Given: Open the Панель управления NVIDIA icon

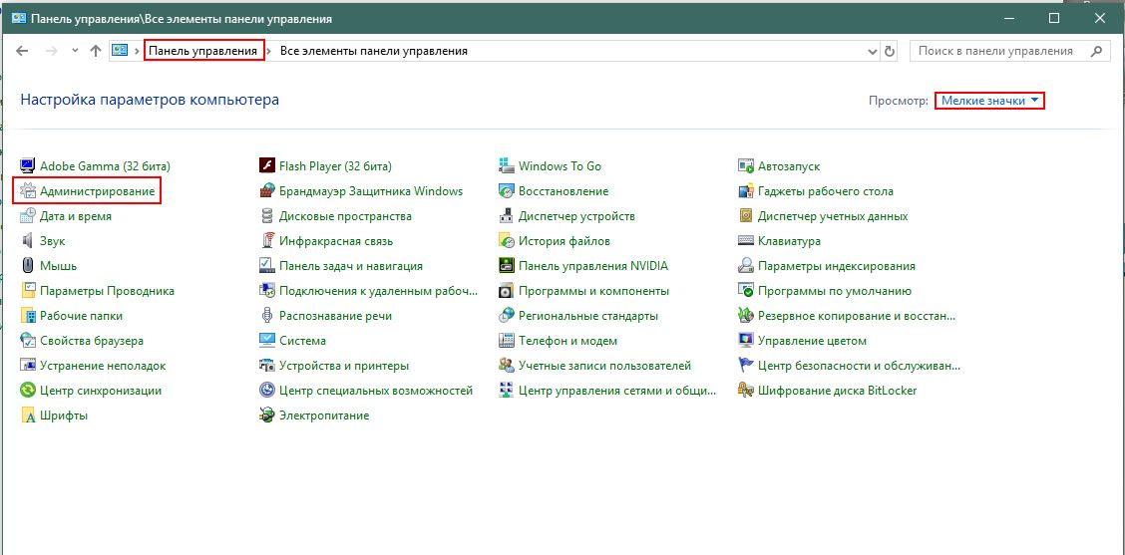Looking at the screenshot, I should (x=507, y=266).
